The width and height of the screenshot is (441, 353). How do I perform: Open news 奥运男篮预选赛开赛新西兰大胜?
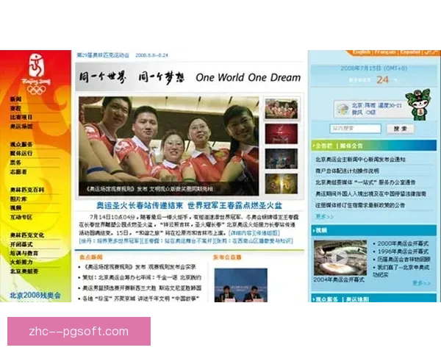[x=142, y=288]
